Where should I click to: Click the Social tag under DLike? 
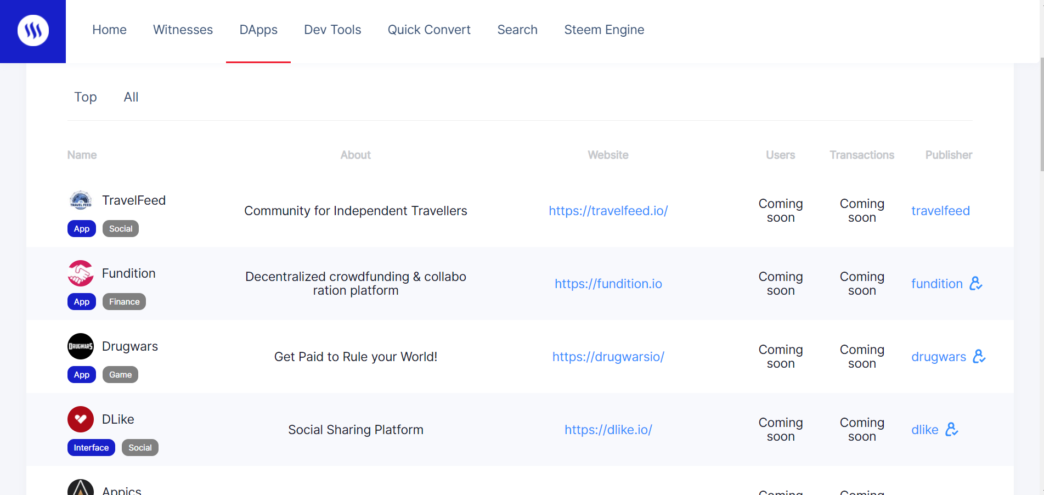[x=140, y=448]
